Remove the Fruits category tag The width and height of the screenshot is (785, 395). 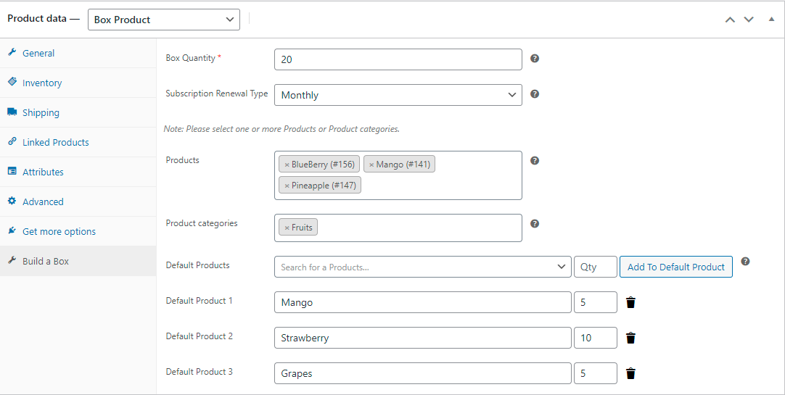pos(287,228)
